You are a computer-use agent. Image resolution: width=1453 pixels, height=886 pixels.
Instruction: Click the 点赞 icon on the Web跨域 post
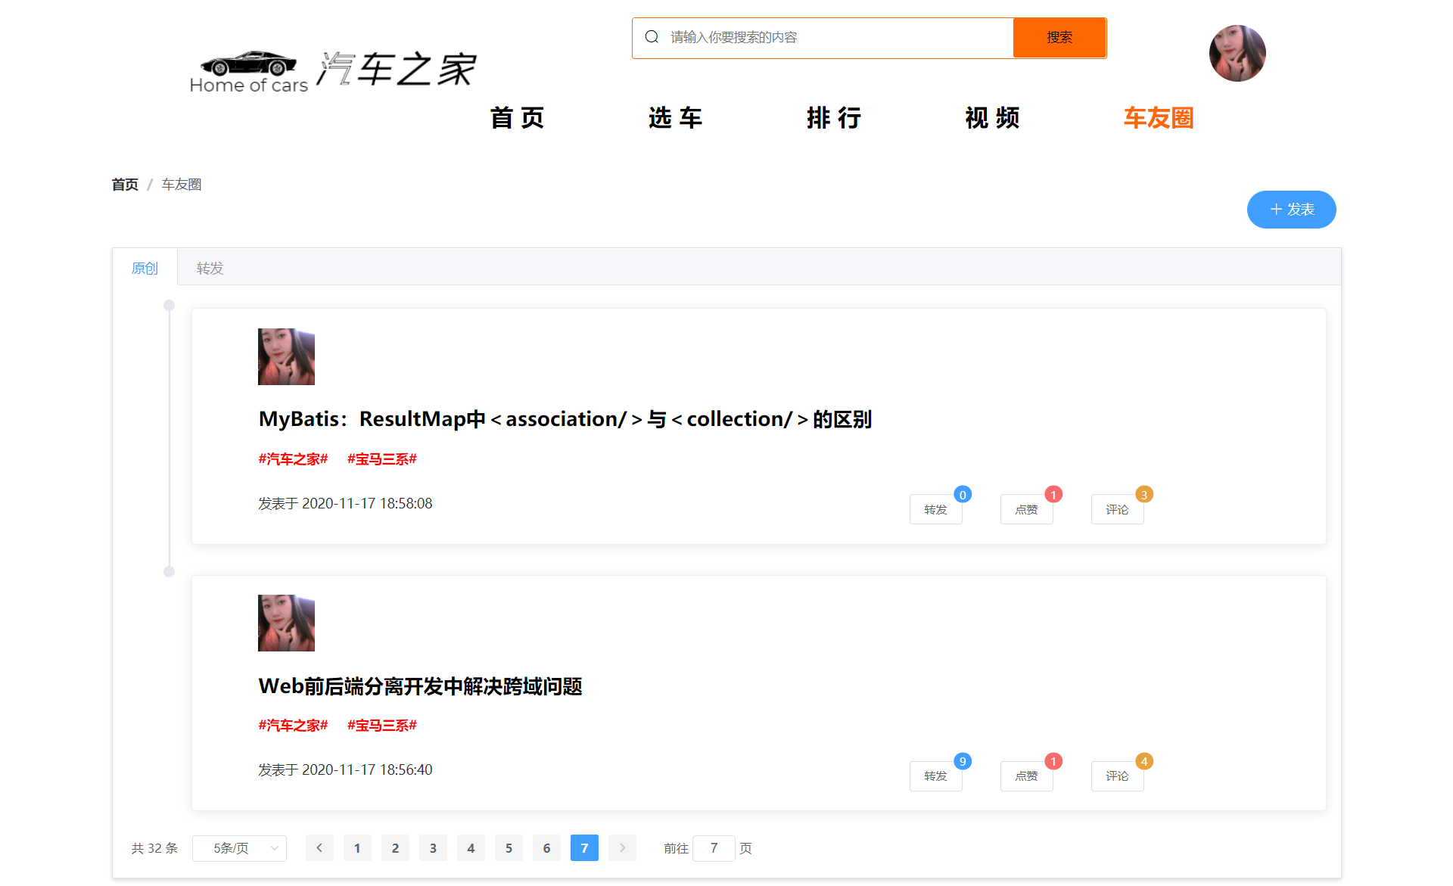click(x=1026, y=776)
